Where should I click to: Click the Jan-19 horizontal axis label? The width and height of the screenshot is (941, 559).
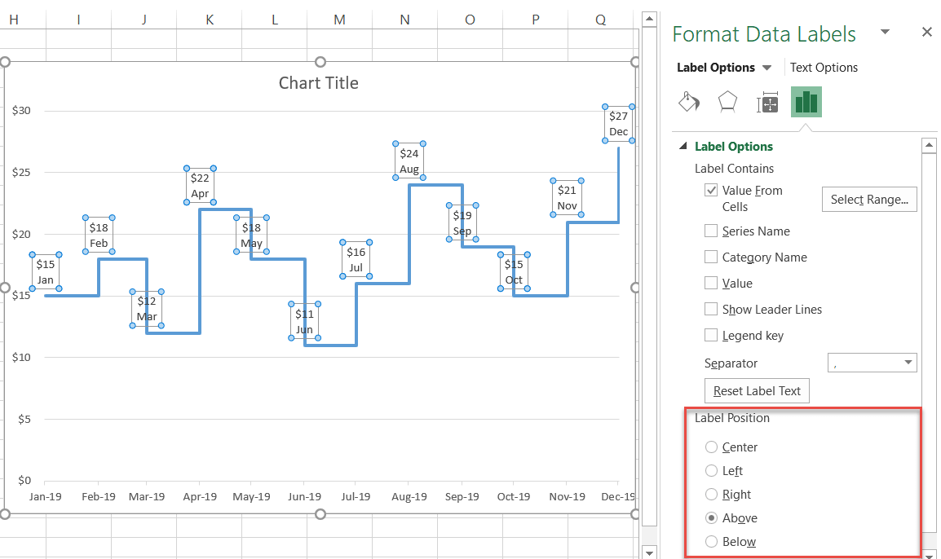[45, 496]
